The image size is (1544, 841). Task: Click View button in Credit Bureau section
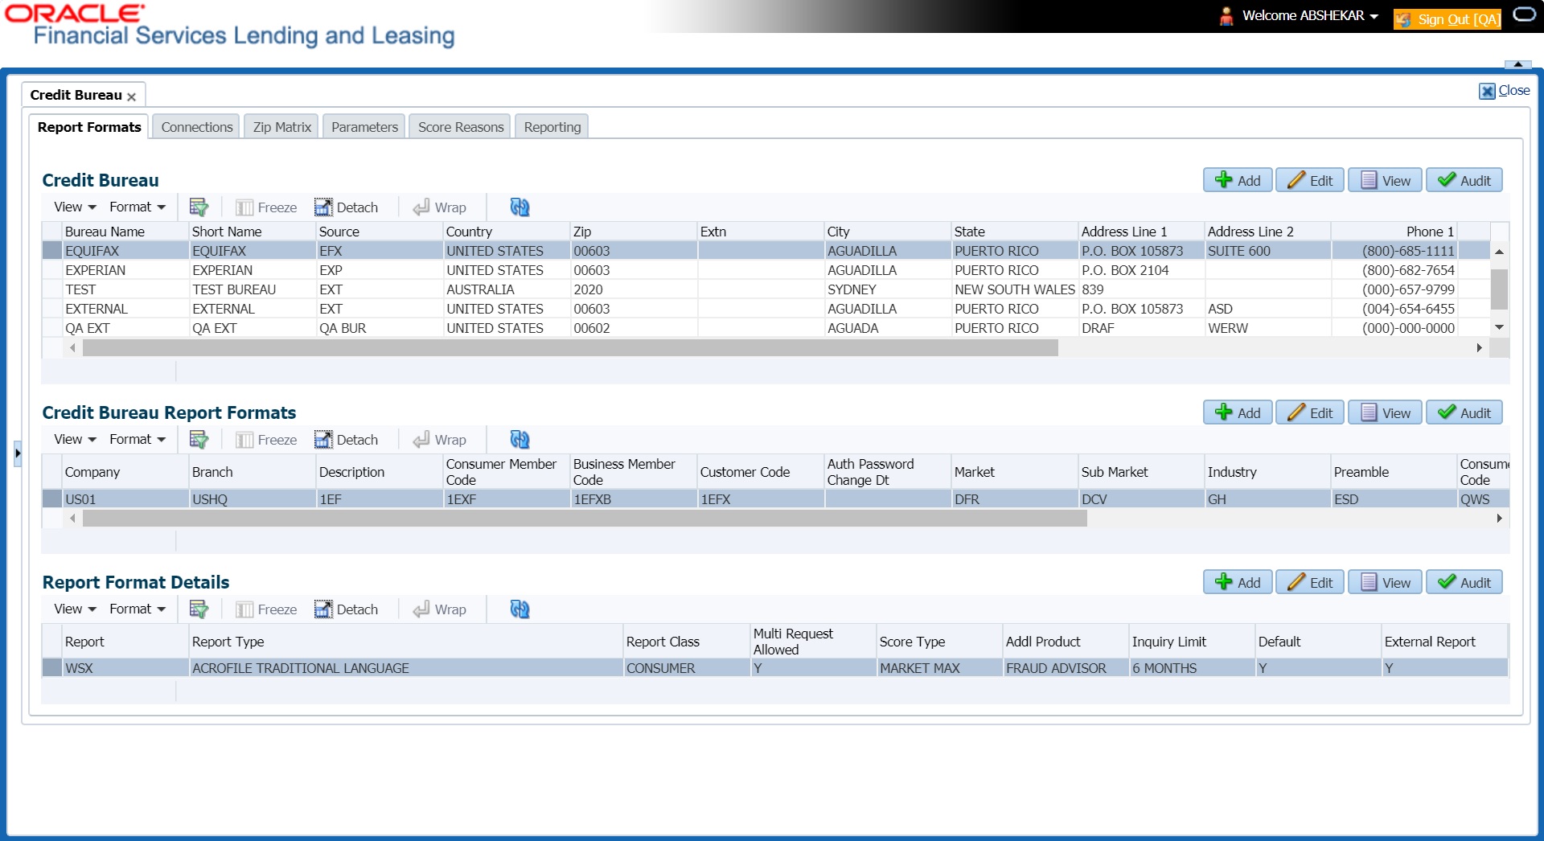(x=1386, y=180)
